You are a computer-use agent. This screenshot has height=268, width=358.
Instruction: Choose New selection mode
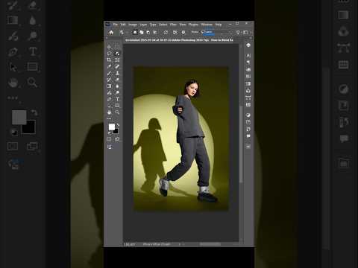coord(135,32)
